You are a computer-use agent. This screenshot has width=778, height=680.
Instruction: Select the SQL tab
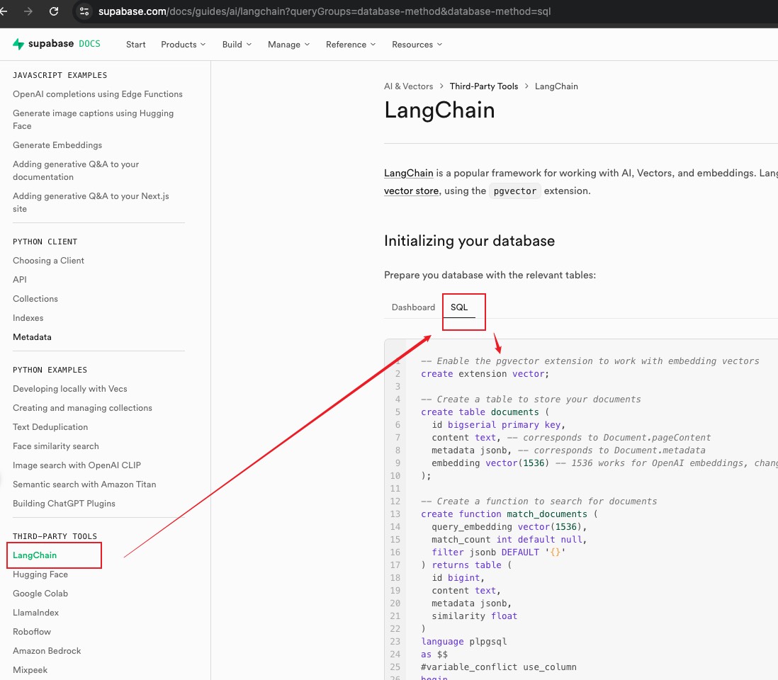459,307
